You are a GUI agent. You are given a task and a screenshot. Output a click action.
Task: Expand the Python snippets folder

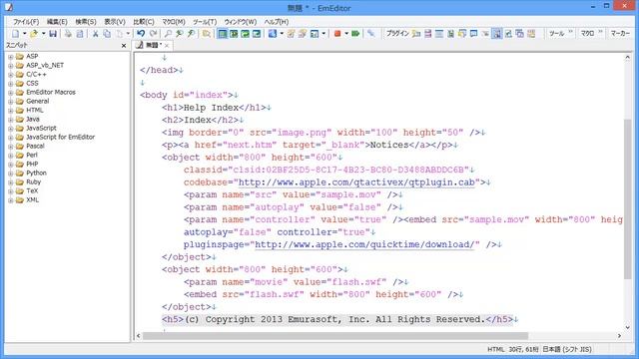coord(11,174)
